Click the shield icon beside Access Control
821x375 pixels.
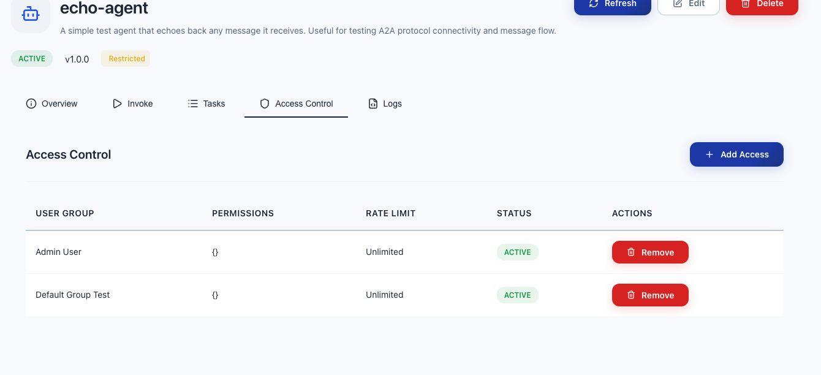(265, 104)
